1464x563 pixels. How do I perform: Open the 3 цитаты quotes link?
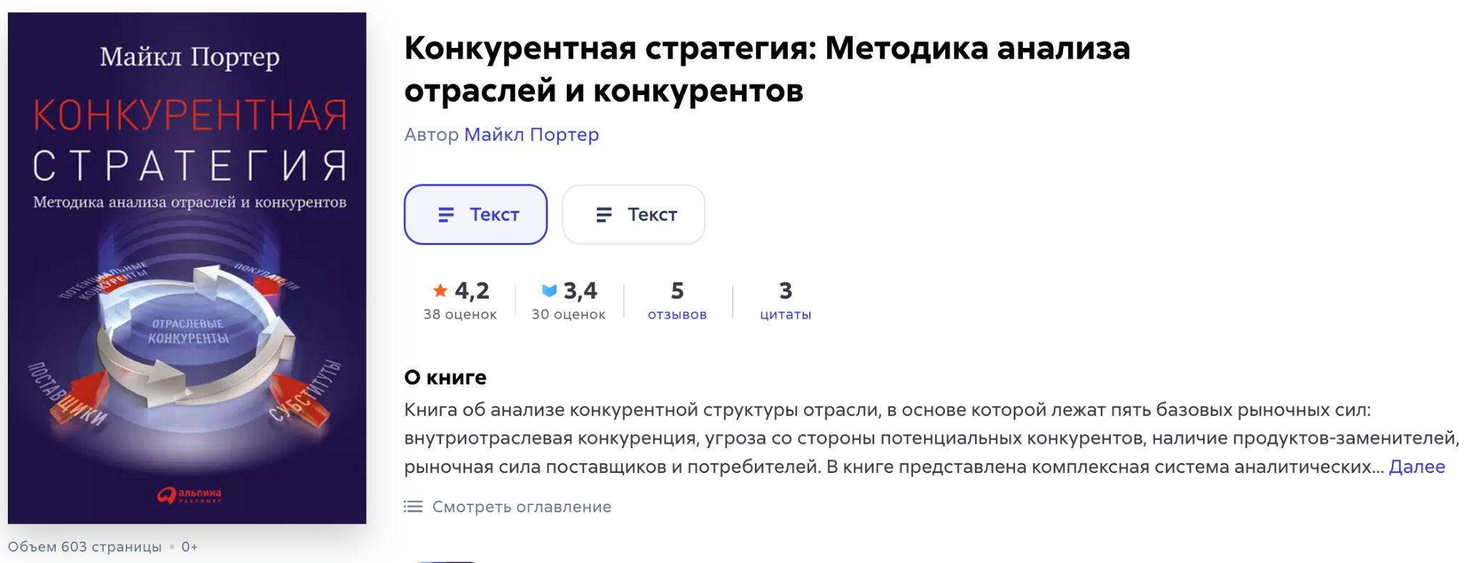tap(786, 301)
